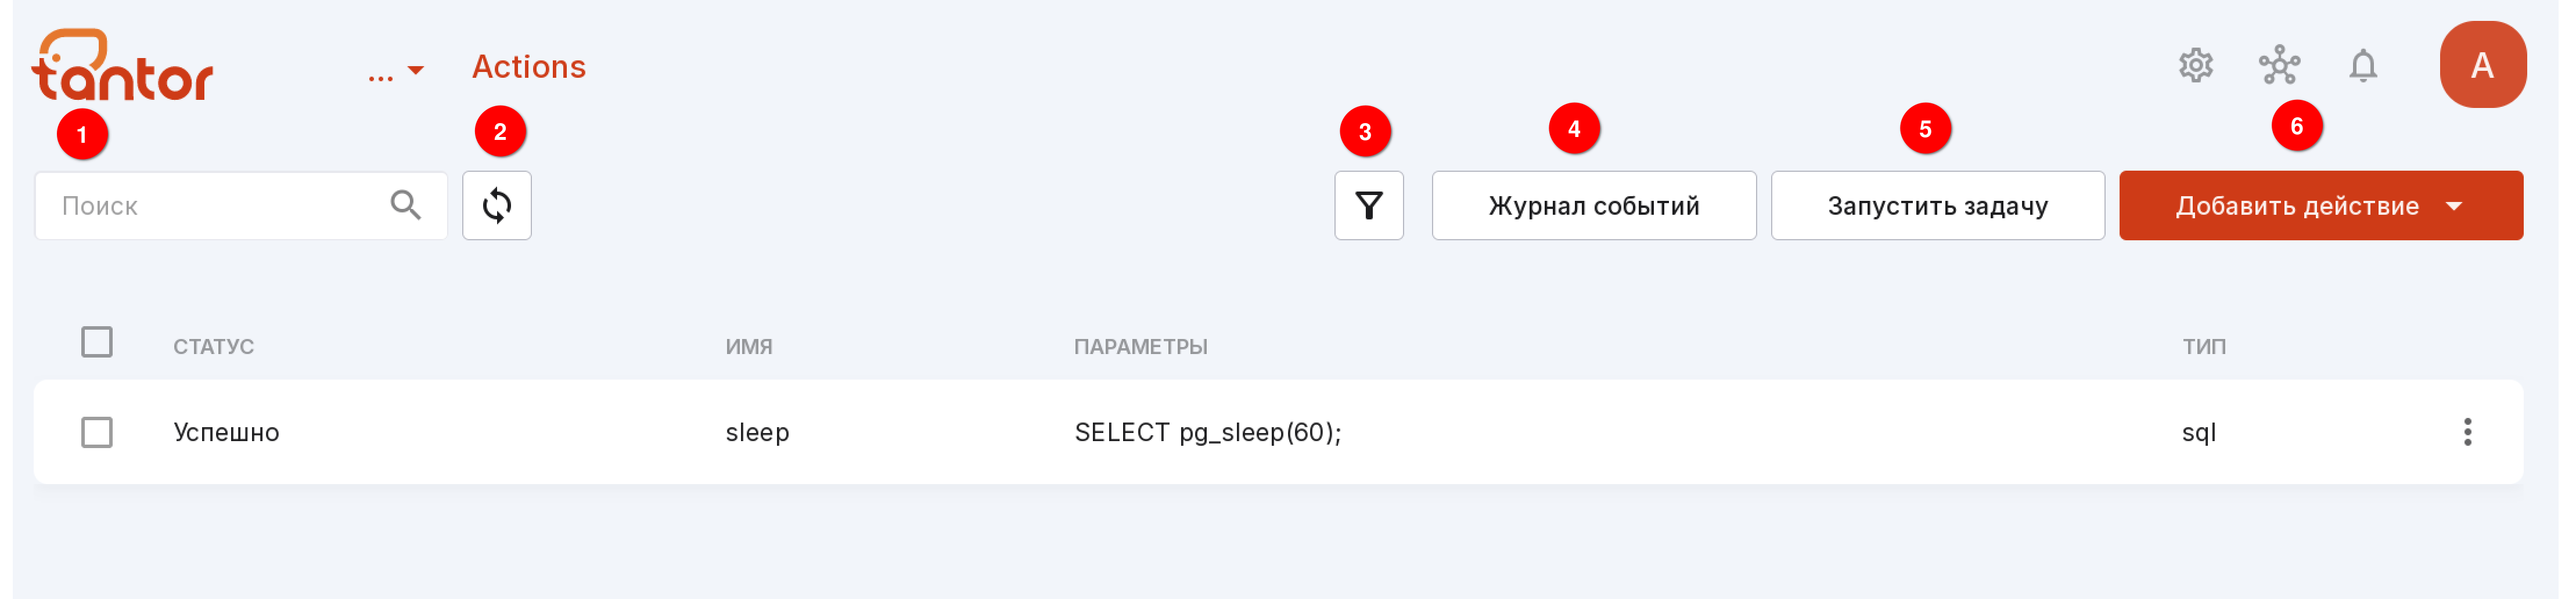This screenshot has width=2576, height=599.
Task: Open the notifications bell
Action: click(x=2363, y=66)
